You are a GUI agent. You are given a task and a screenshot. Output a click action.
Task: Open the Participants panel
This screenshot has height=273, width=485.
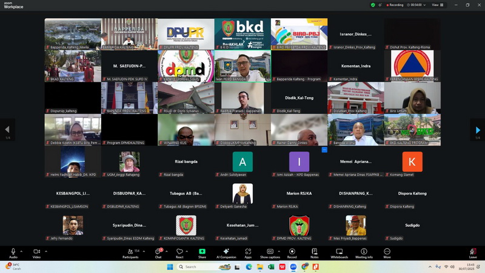click(x=130, y=253)
